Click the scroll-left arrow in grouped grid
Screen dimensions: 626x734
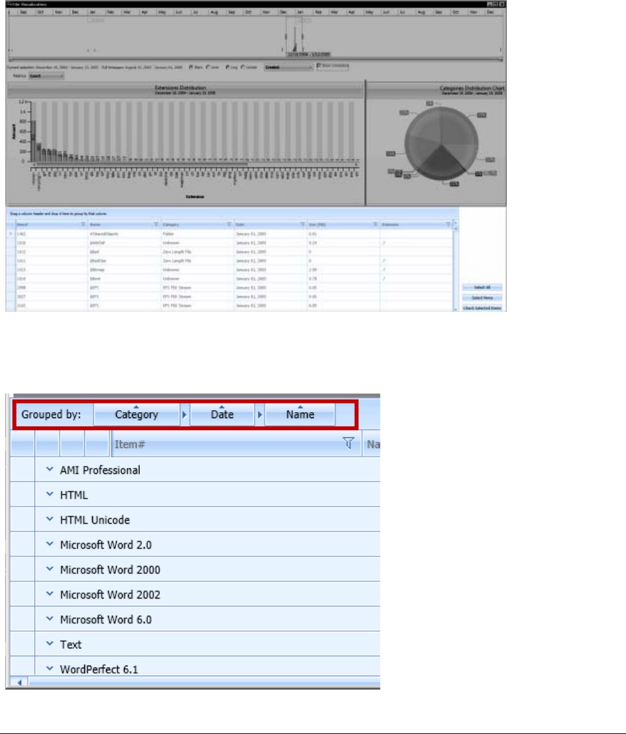(19, 682)
